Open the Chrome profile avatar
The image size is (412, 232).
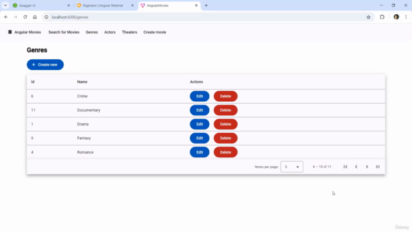point(397,17)
